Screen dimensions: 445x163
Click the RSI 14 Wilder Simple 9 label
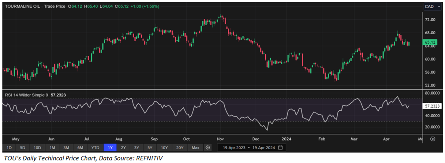click(x=26, y=95)
